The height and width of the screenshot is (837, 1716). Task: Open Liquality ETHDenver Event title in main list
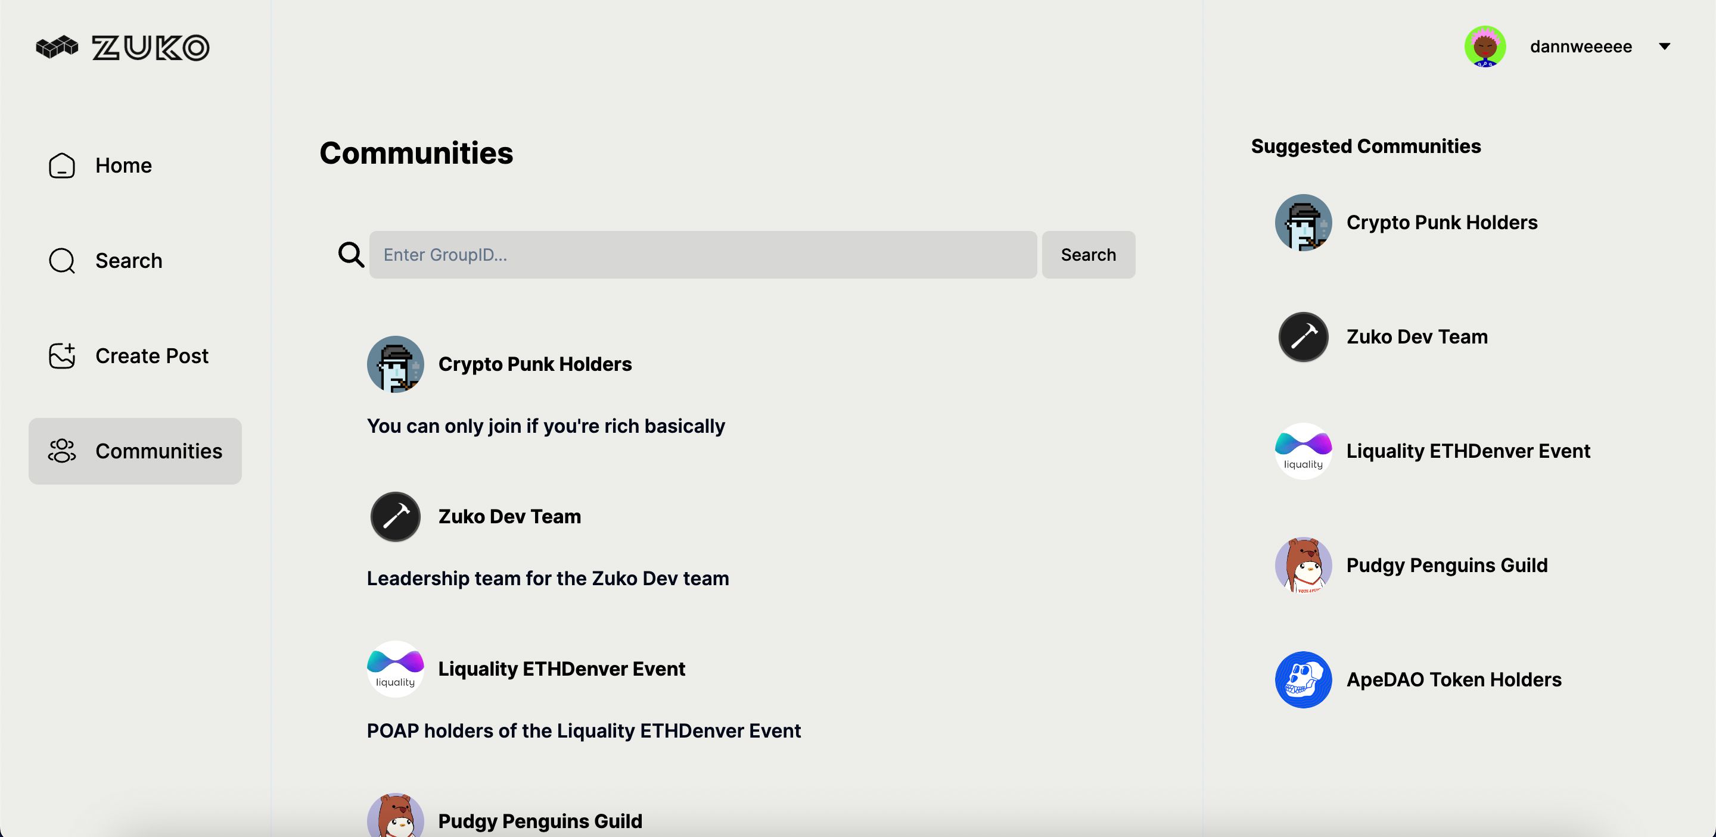point(561,669)
